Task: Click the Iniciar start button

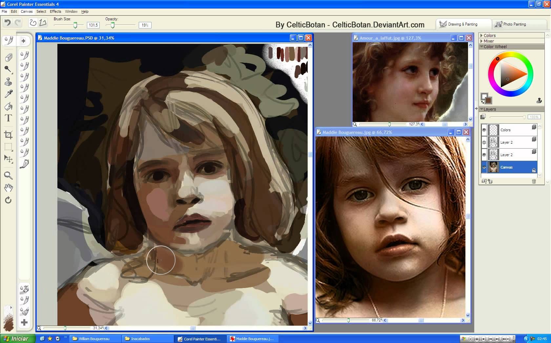Action: pos(17,338)
